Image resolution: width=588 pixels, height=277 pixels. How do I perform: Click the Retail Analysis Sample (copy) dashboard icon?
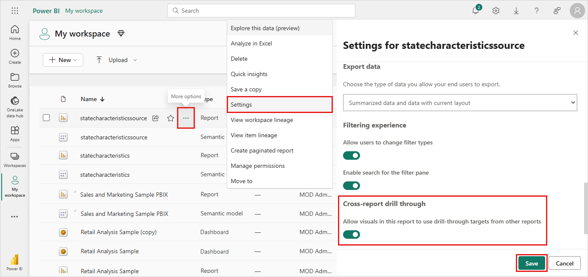point(63,232)
